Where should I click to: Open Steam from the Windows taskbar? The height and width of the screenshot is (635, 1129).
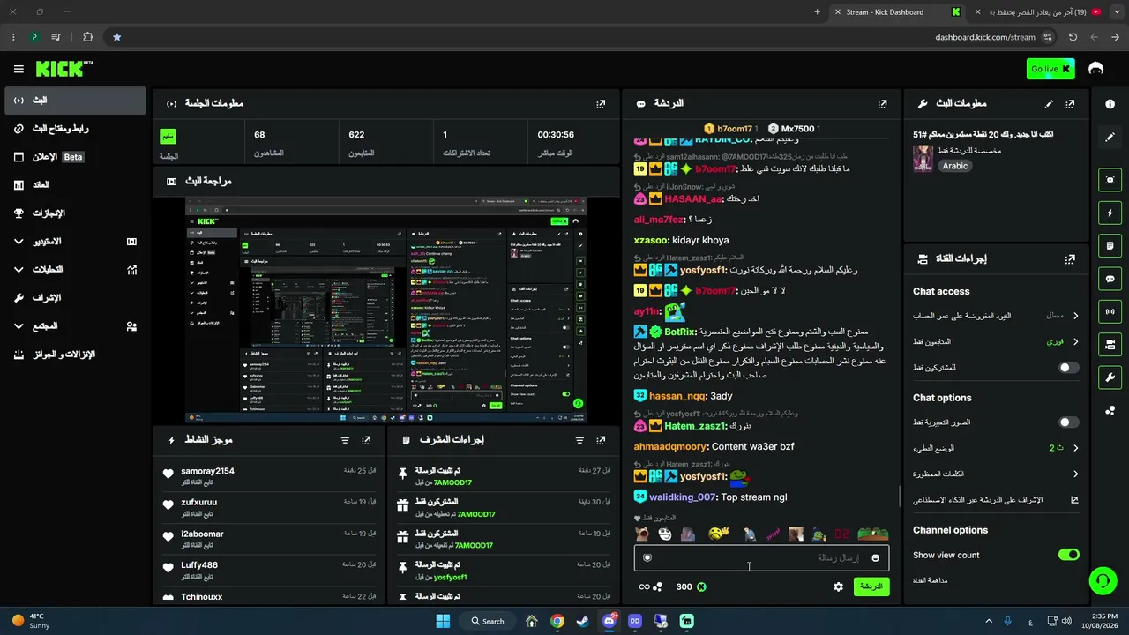583,621
